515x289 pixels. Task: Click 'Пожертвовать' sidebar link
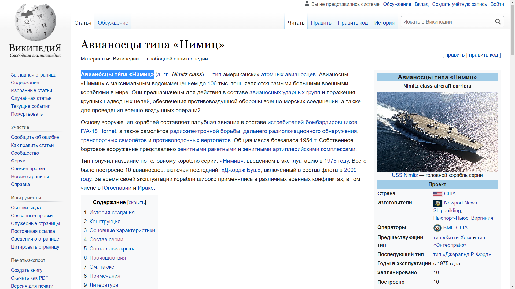click(27, 114)
